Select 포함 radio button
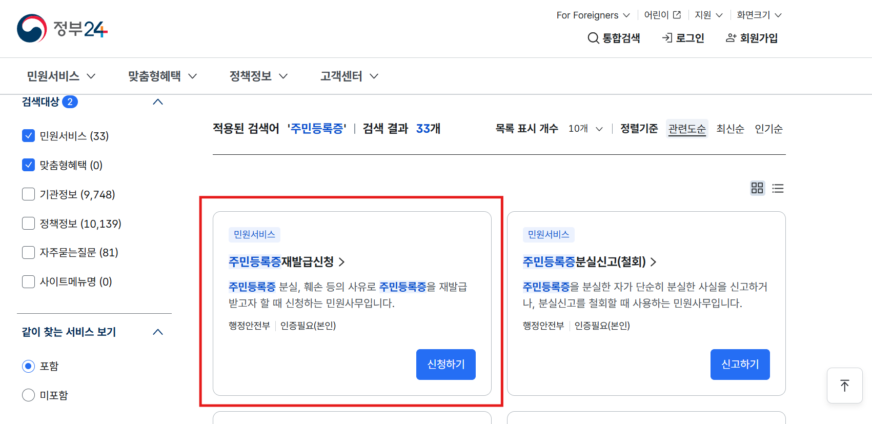This screenshot has width=872, height=424. click(29, 366)
